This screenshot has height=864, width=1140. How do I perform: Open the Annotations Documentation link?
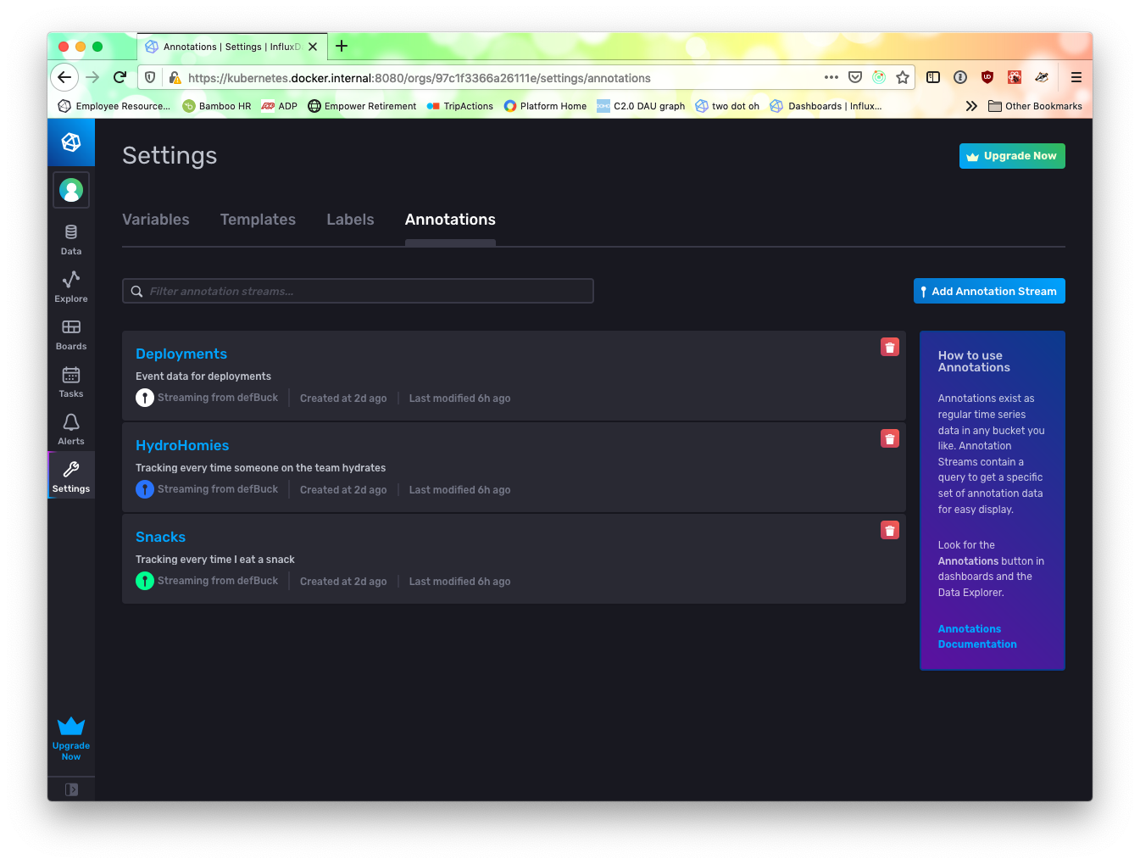(976, 636)
